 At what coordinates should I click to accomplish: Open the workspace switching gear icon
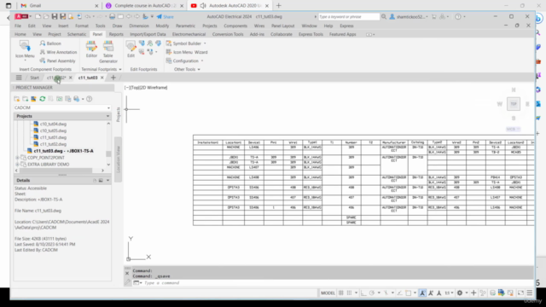(460, 293)
